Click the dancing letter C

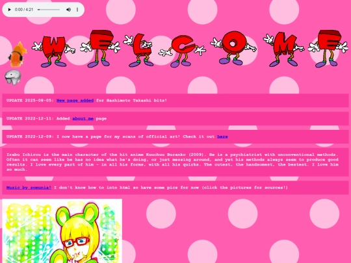click(x=182, y=51)
